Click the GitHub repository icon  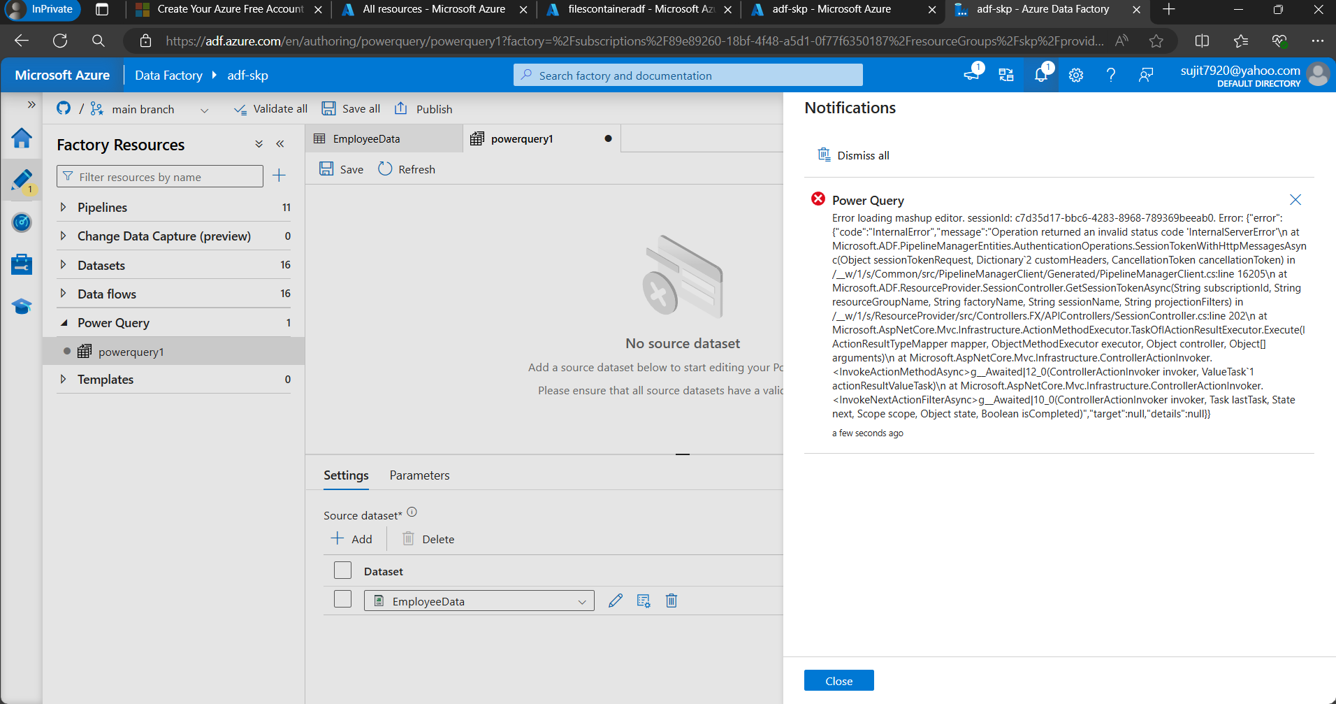64,108
